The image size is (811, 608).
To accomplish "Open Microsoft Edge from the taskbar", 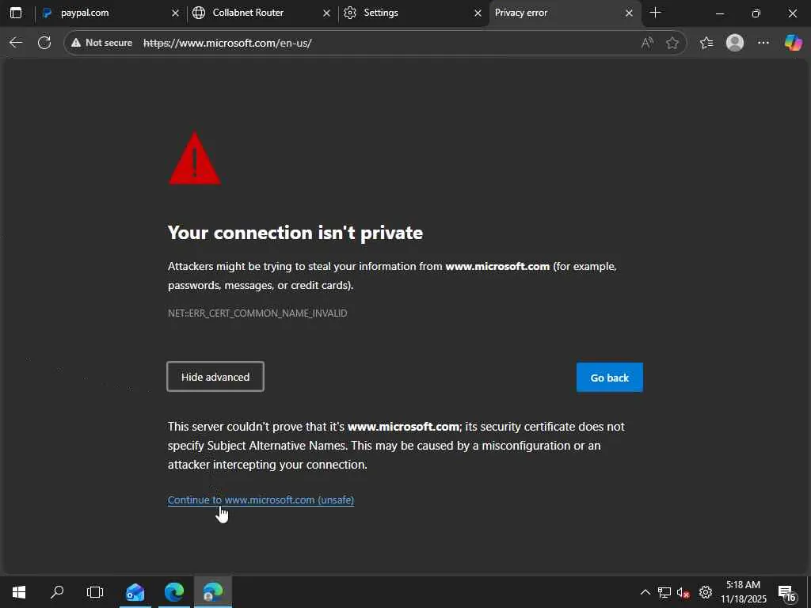I will point(174,592).
